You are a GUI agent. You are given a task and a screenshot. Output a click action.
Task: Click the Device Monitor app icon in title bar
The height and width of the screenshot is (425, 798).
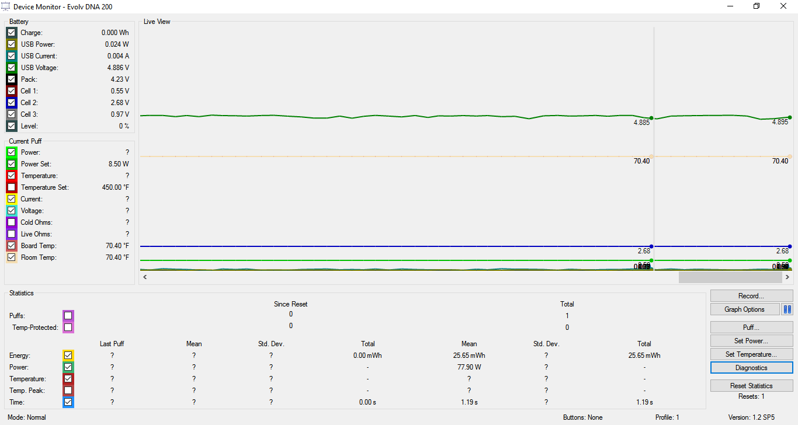[x=6, y=6]
